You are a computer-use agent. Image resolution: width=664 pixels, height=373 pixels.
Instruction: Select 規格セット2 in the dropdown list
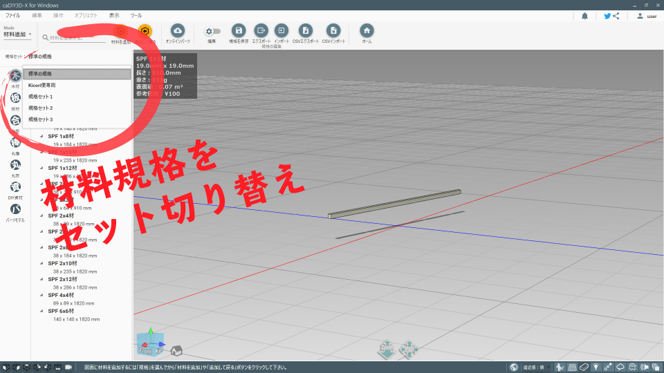click(x=77, y=108)
